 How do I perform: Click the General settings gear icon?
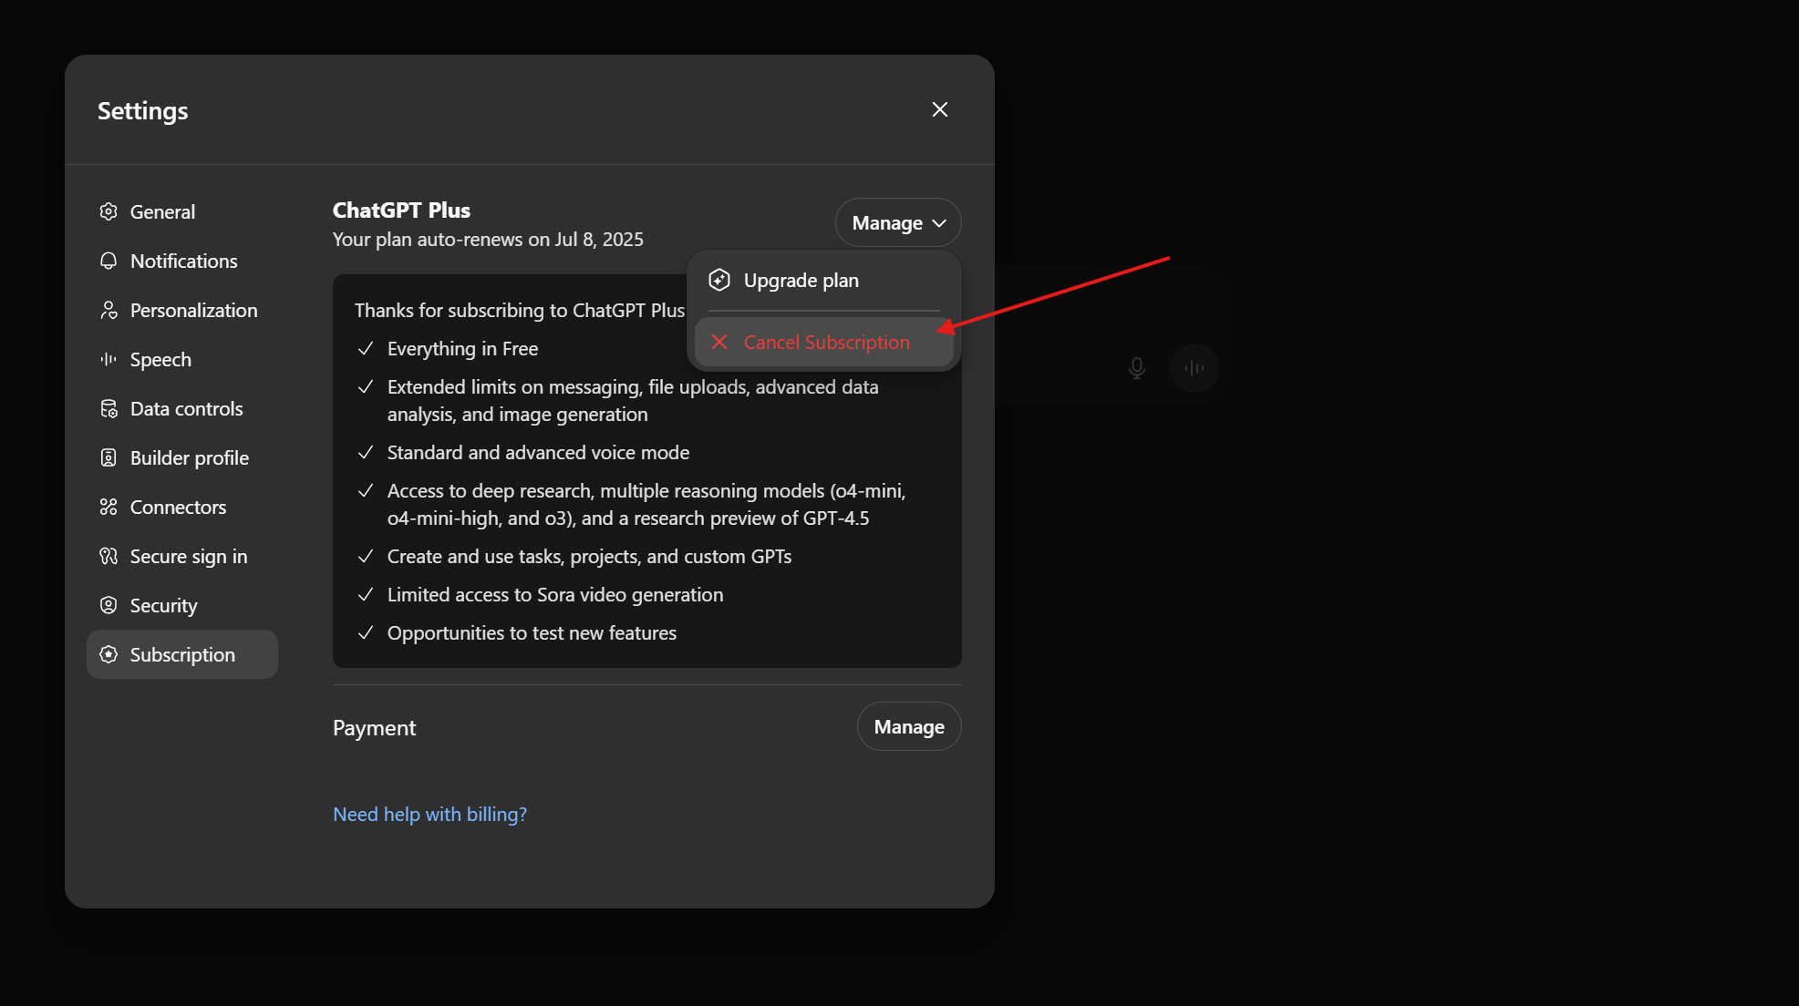pos(109,211)
